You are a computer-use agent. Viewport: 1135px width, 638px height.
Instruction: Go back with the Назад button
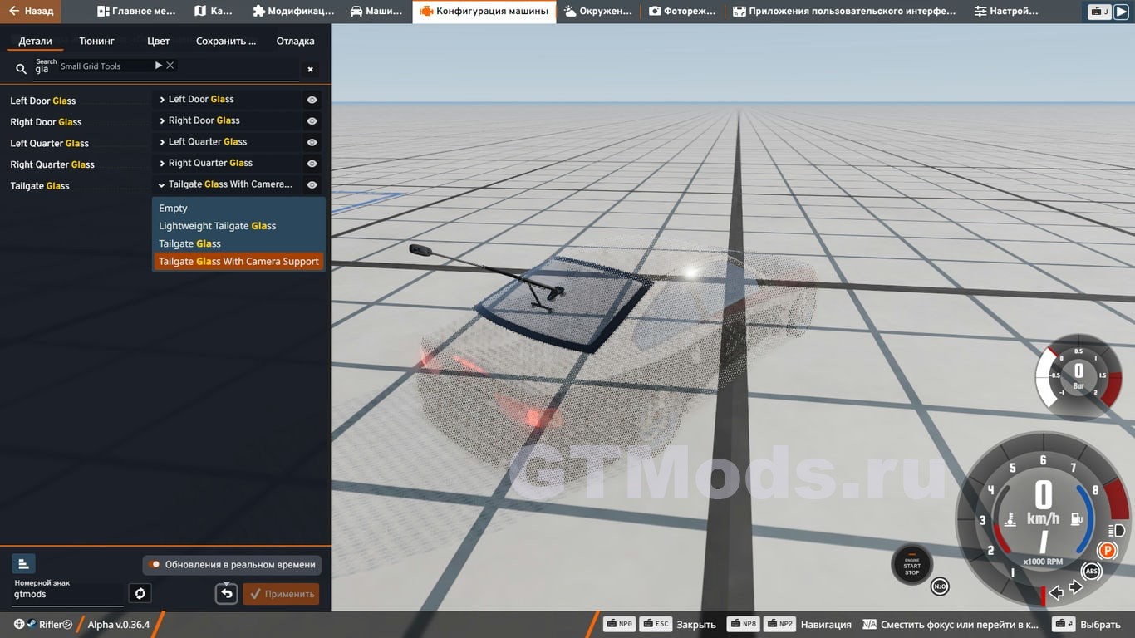[31, 12]
